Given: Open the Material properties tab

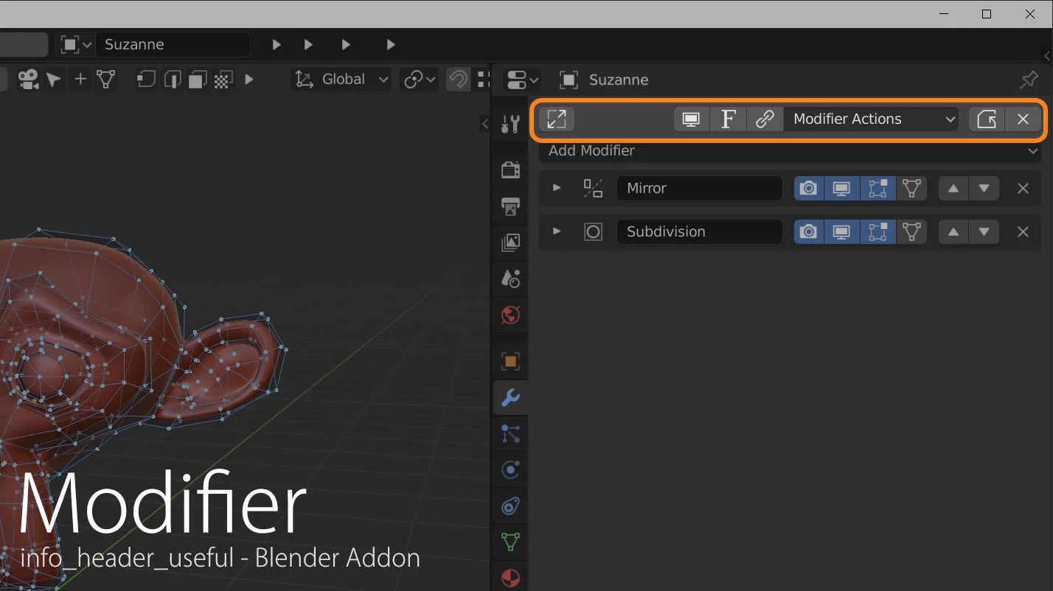Looking at the screenshot, I should pos(510,578).
